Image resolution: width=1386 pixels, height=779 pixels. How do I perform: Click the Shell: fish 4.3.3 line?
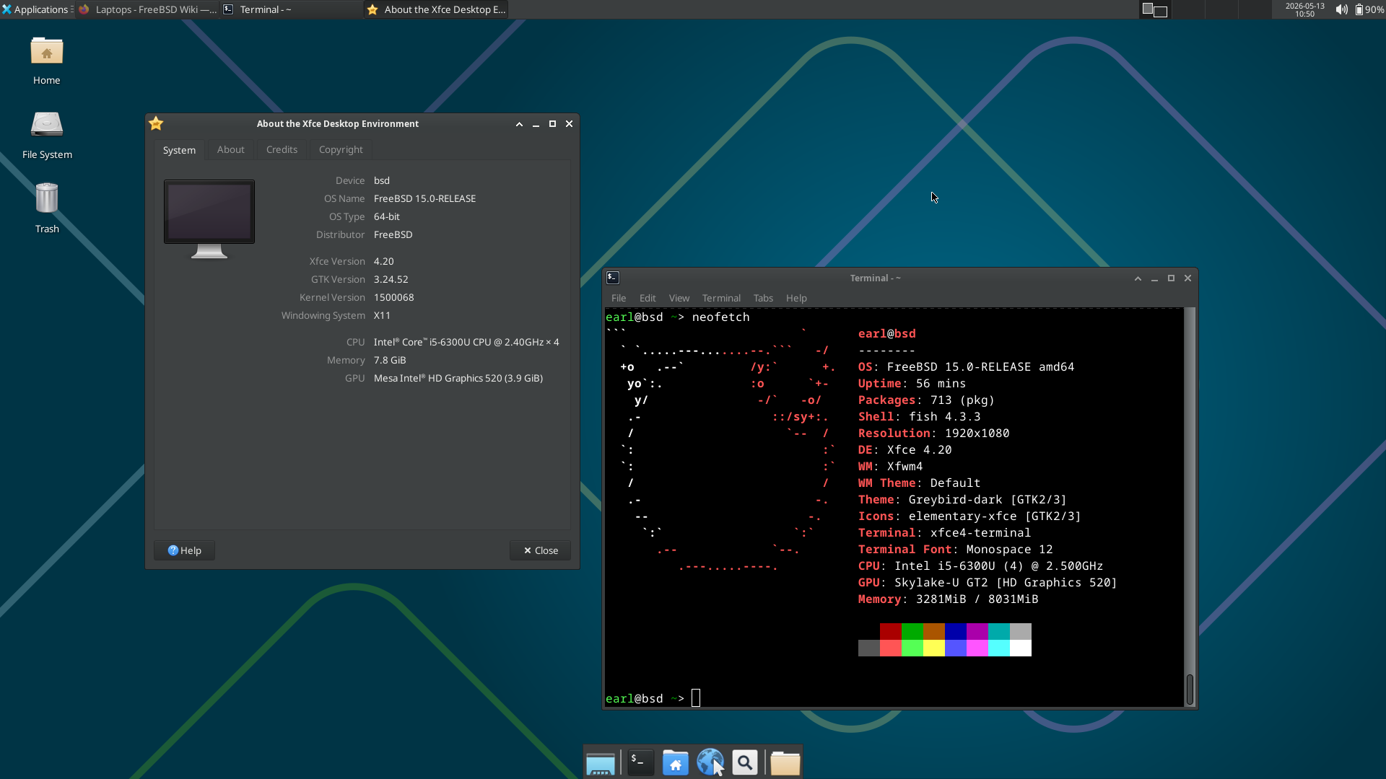point(919,417)
